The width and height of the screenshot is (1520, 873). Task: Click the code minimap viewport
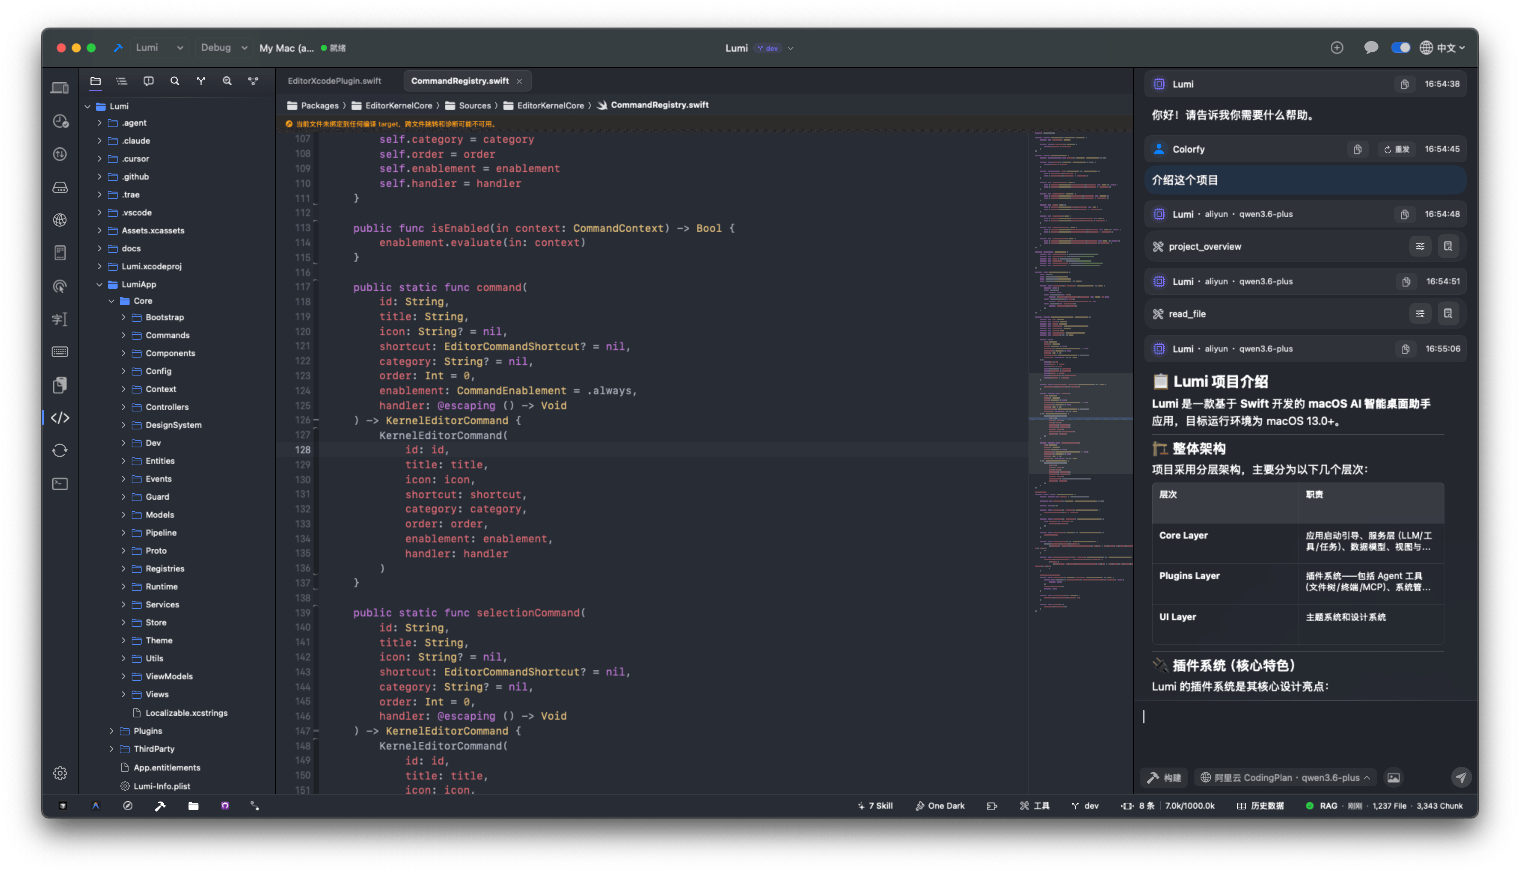click(1081, 424)
